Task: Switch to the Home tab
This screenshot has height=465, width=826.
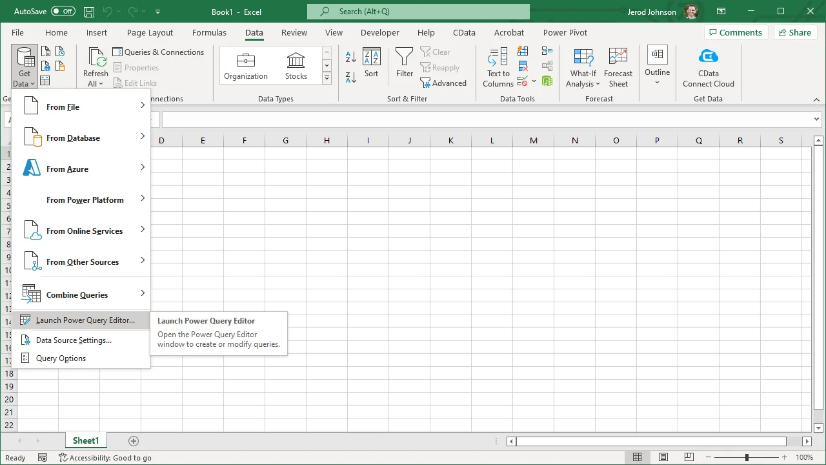Action: point(56,32)
